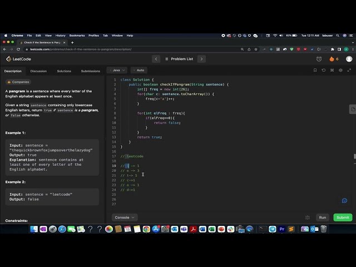Open the timer alarm clock icon
Image resolution: width=356 pixels, height=267 pixels.
pyautogui.click(x=319, y=59)
